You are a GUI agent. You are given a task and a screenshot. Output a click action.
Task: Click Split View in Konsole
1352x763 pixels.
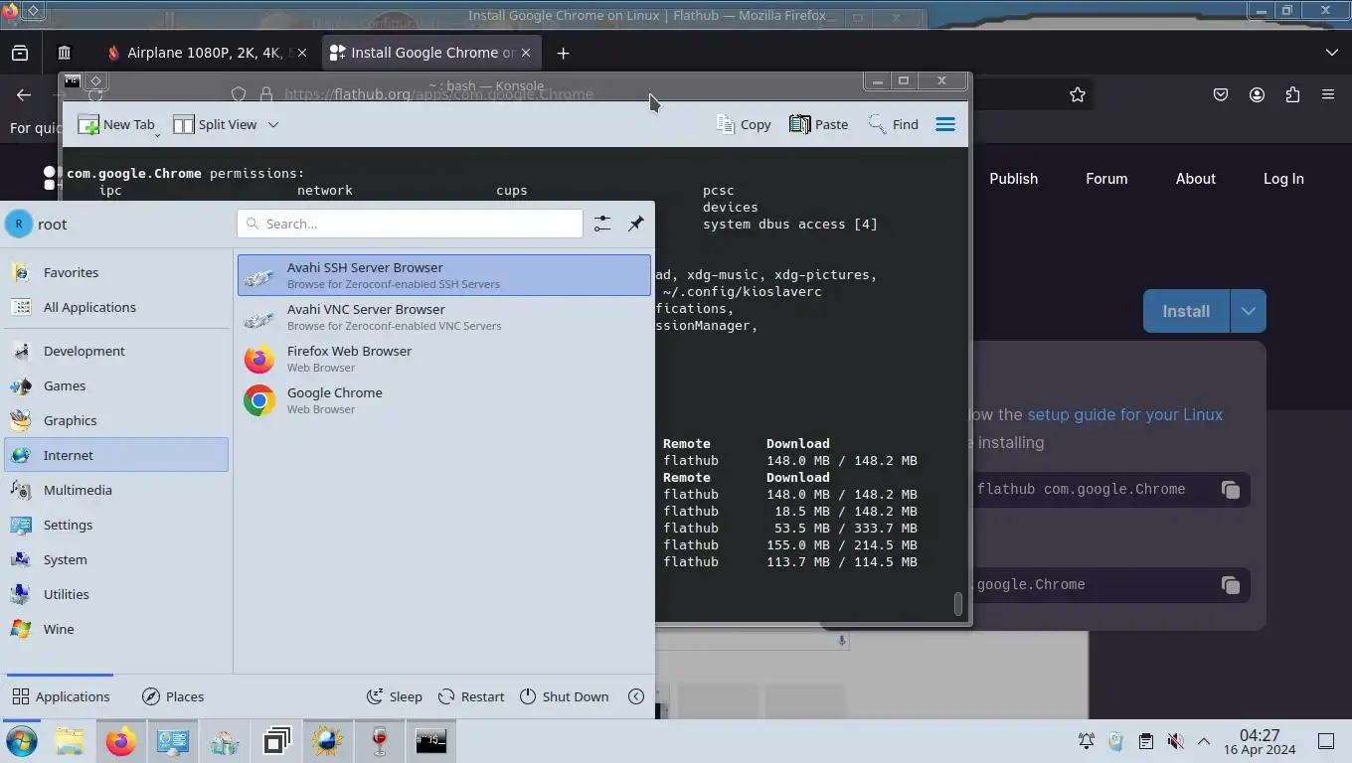pos(215,124)
